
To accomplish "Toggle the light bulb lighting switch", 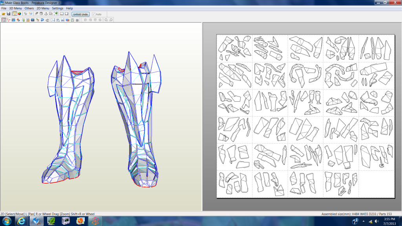I will 15,14.
